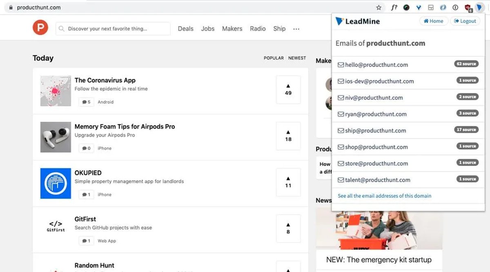Click the search magnifier icon
Viewport: 490px width, 272px height.
click(62, 29)
